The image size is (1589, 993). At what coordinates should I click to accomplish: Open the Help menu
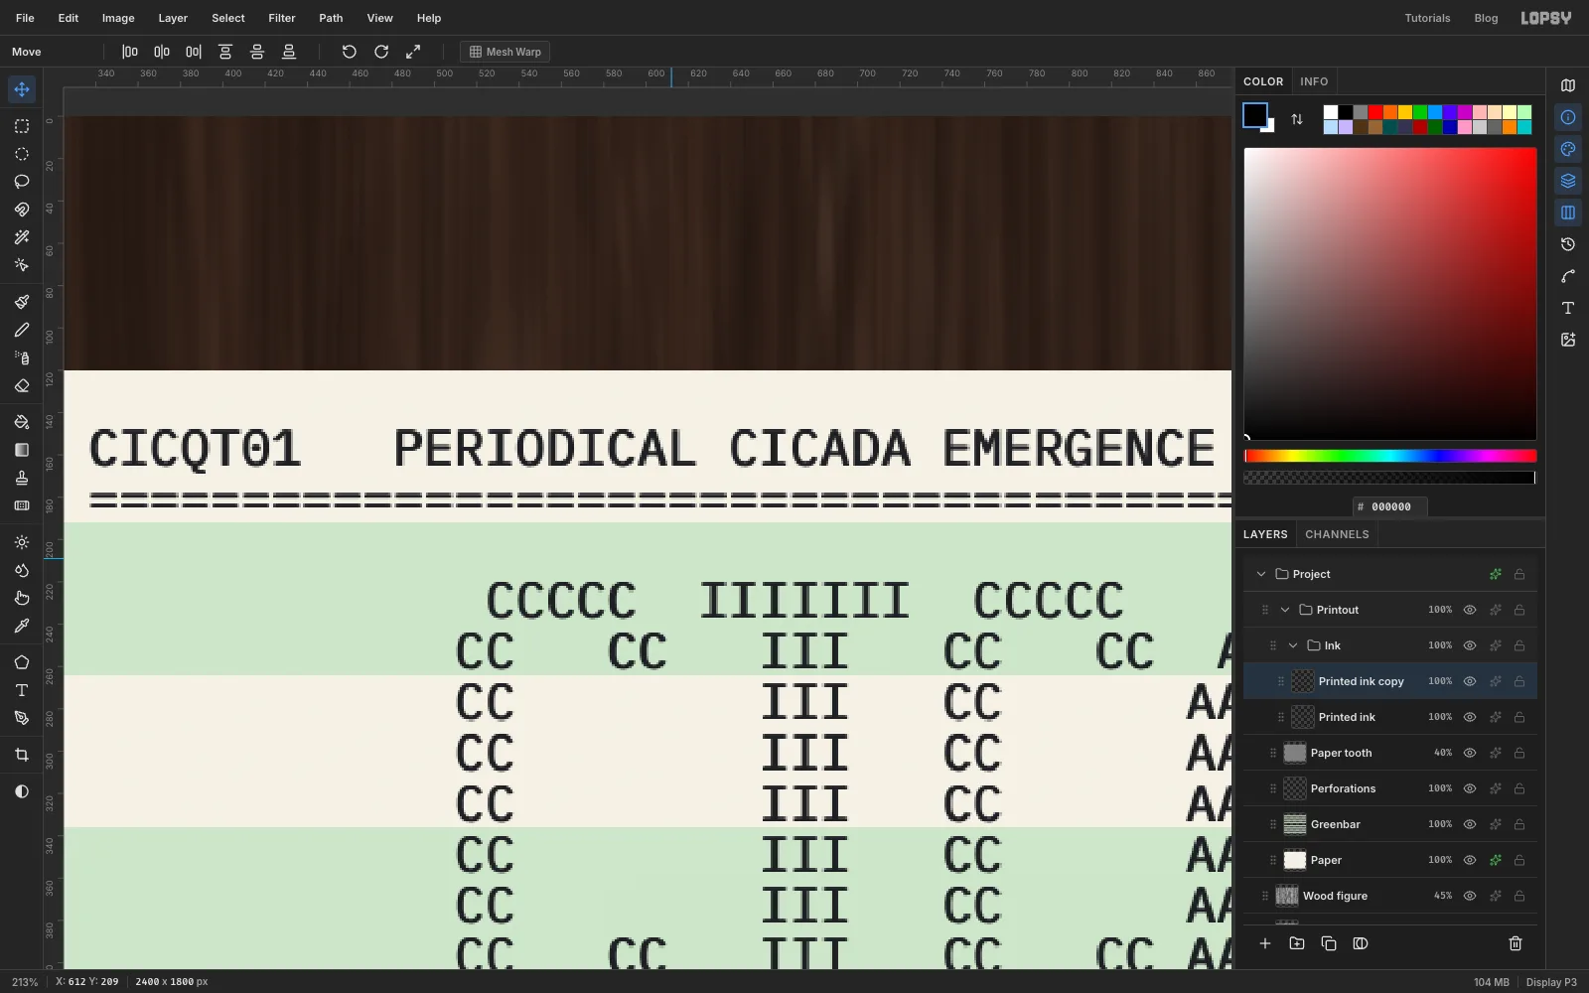point(429,18)
